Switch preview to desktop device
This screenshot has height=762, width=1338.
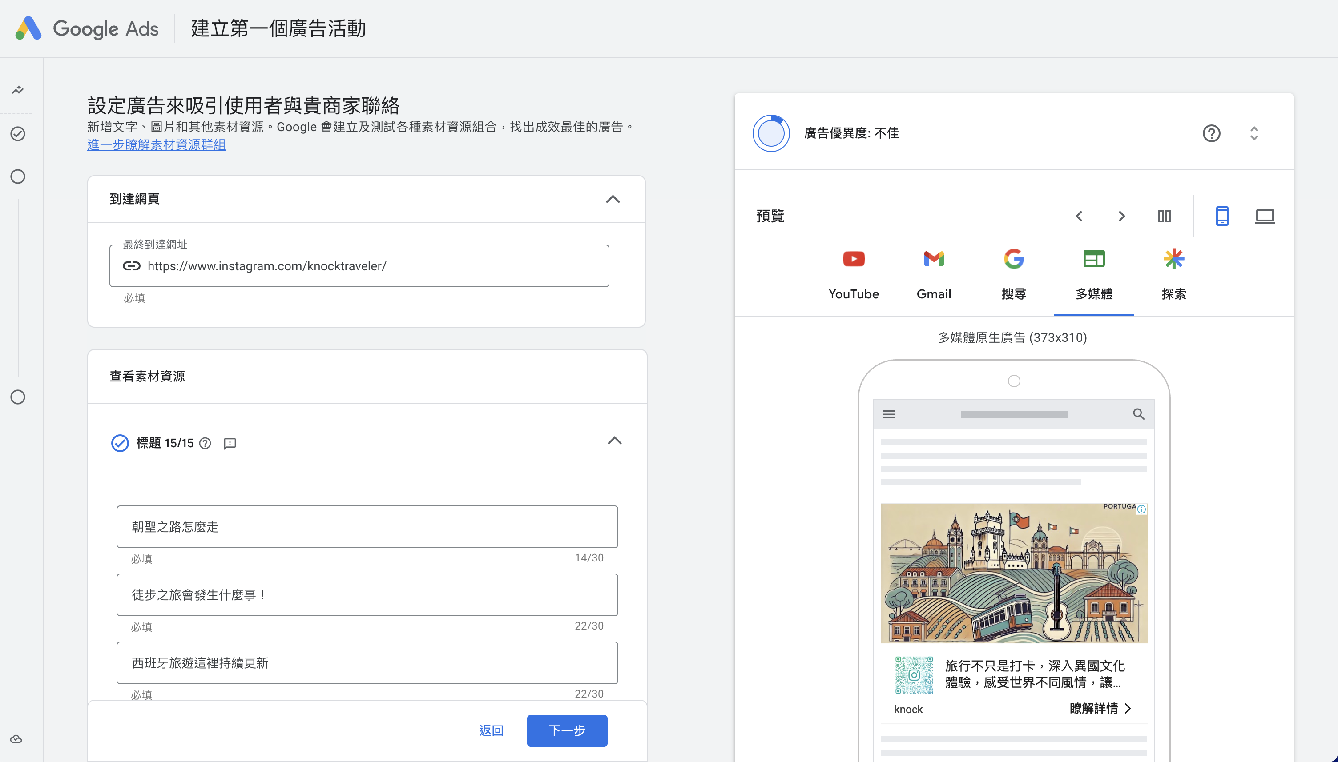1265,216
